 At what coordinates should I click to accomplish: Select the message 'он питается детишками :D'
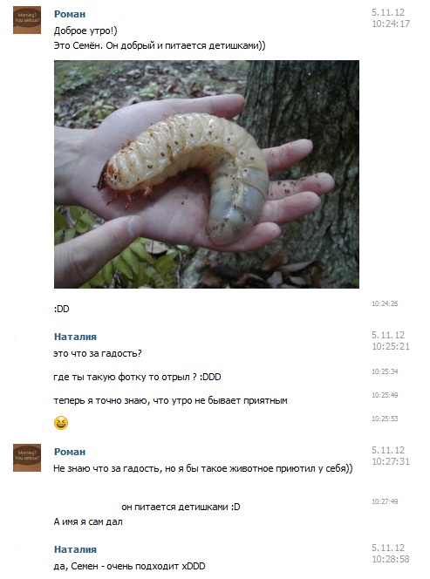coord(181,507)
